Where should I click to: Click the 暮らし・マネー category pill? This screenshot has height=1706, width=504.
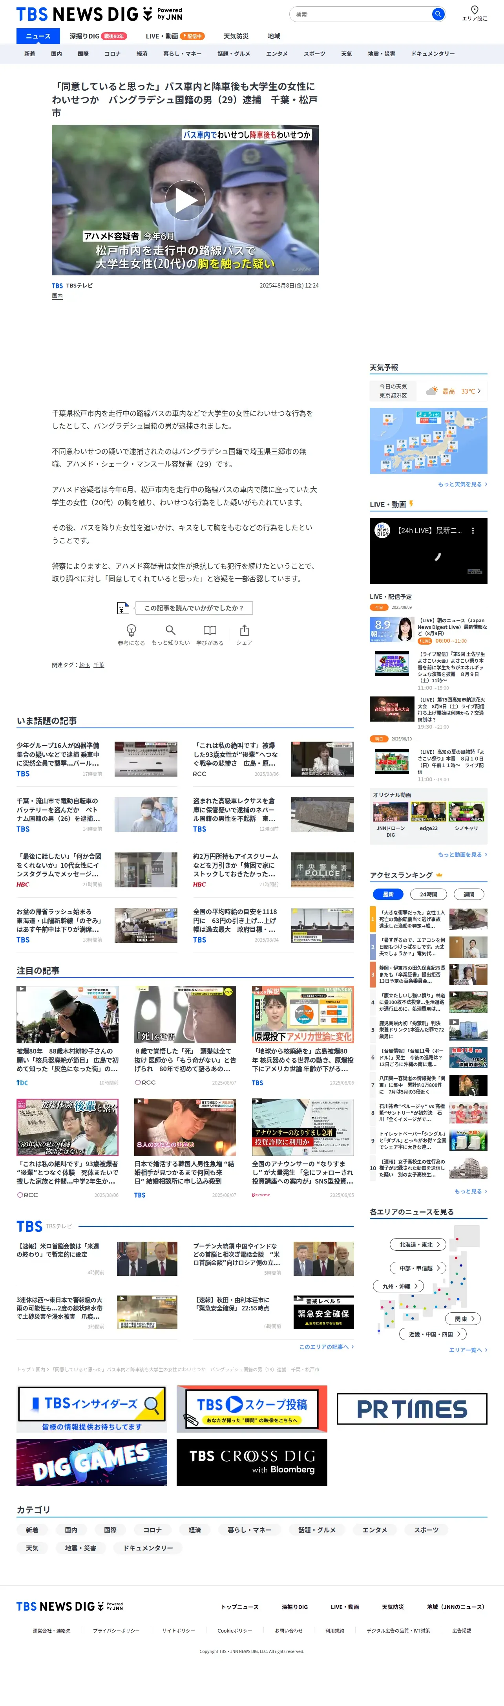pyautogui.click(x=249, y=1529)
